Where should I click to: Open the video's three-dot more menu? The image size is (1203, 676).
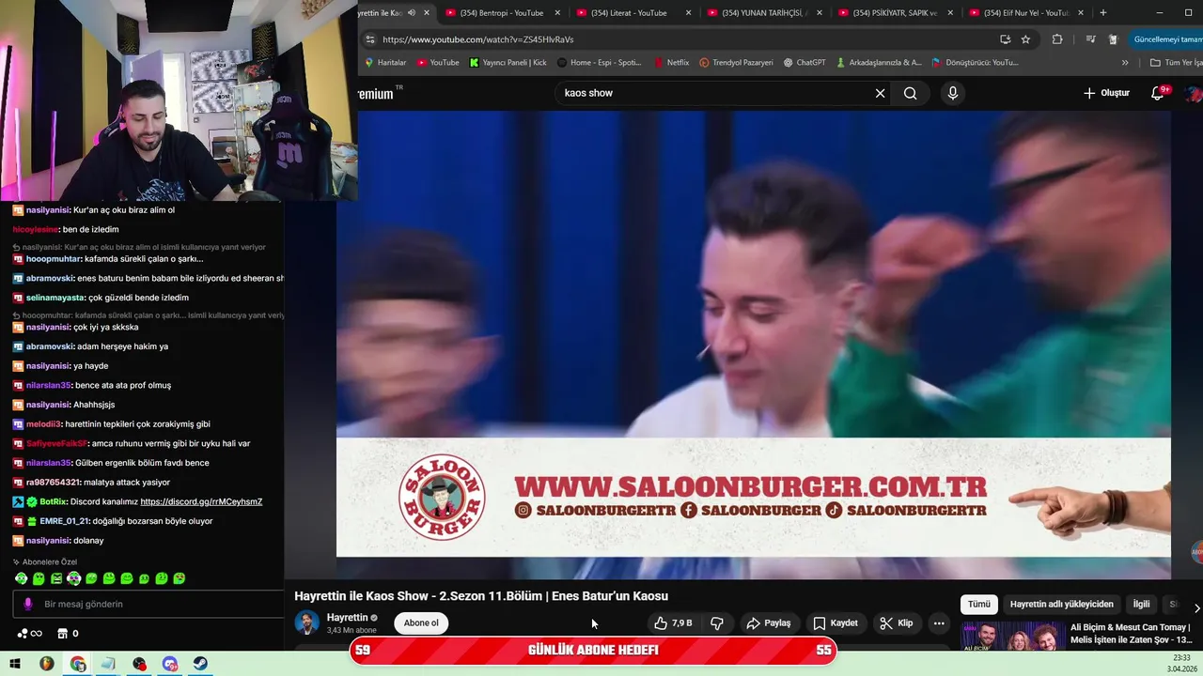(939, 623)
